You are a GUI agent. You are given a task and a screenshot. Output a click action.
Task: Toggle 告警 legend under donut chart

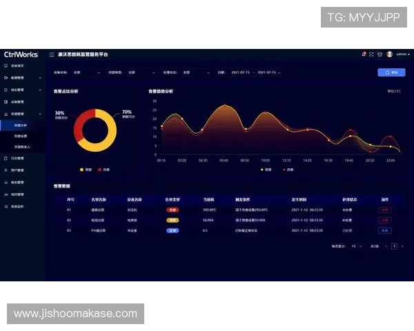tap(101, 169)
